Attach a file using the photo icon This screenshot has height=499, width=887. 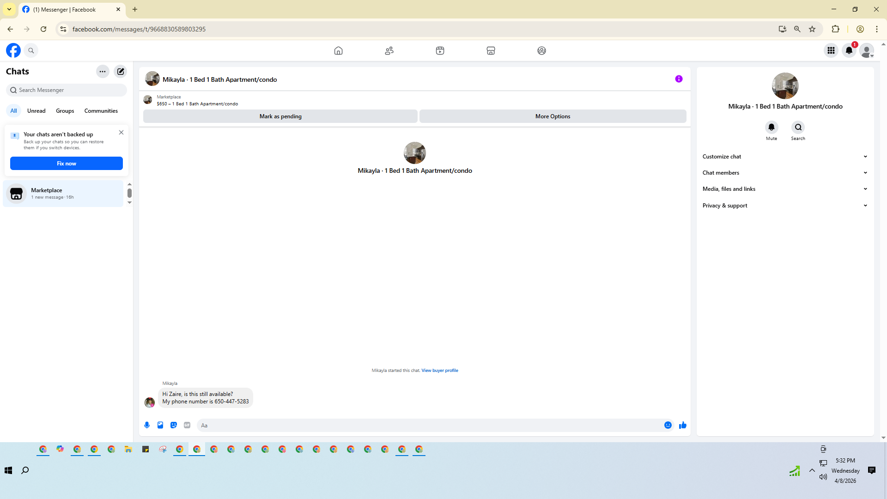pos(160,425)
